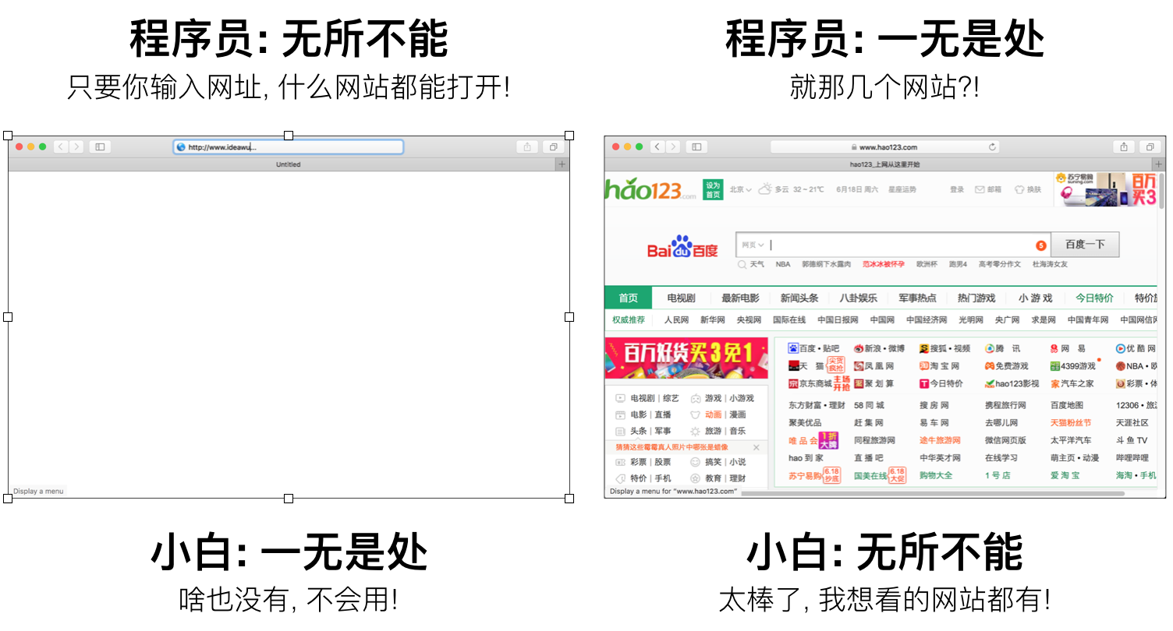Show the sidebar in the Untitled Safari window
Image resolution: width=1173 pixels, height=631 pixels.
(x=100, y=146)
